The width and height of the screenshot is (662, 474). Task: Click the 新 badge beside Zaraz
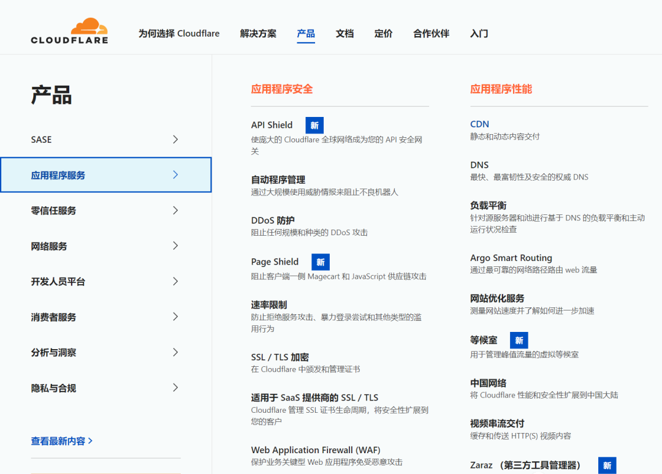click(x=607, y=465)
